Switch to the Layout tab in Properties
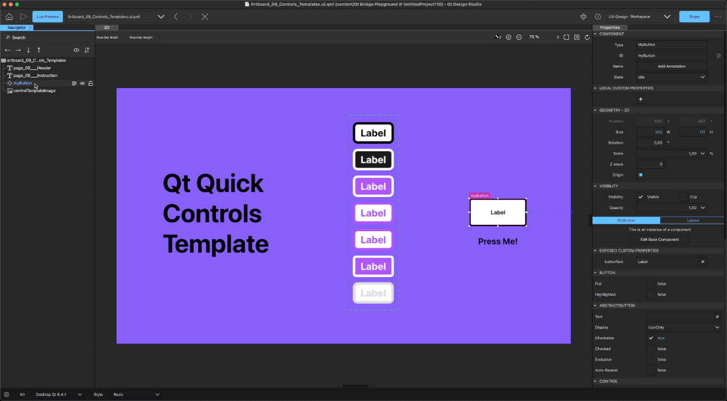The image size is (727, 401). pos(693,220)
